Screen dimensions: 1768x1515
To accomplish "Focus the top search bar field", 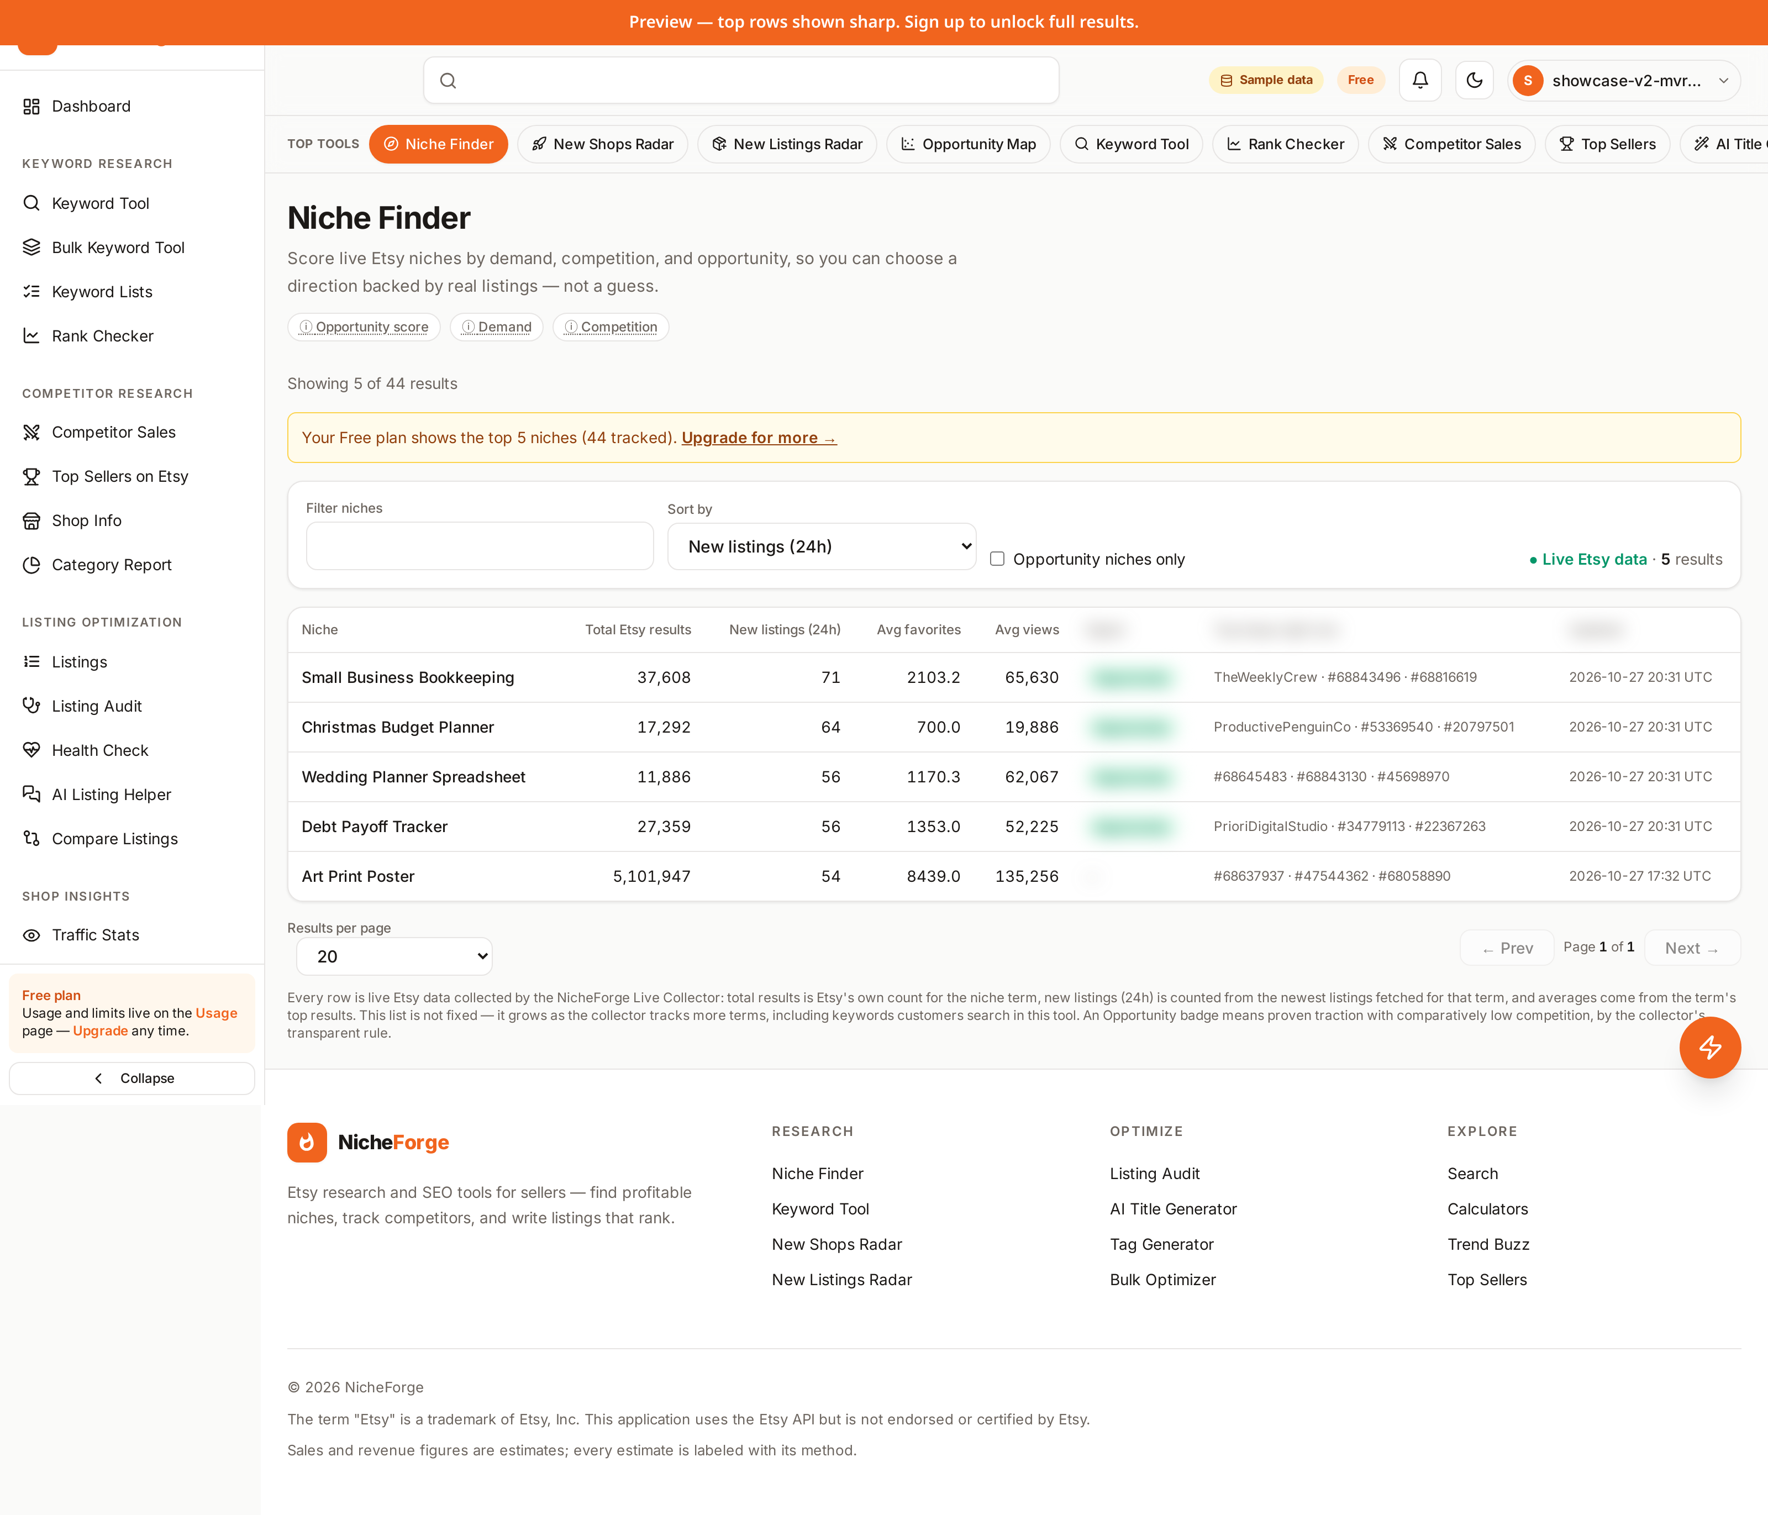I will pyautogui.click(x=741, y=80).
